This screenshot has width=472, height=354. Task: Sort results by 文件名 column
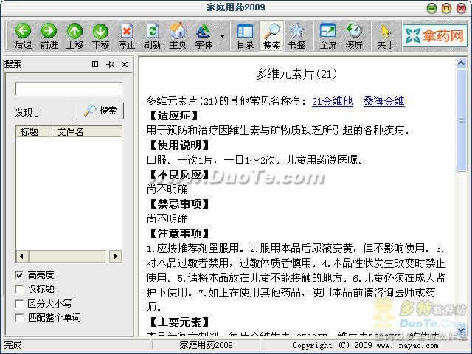pyautogui.click(x=87, y=131)
